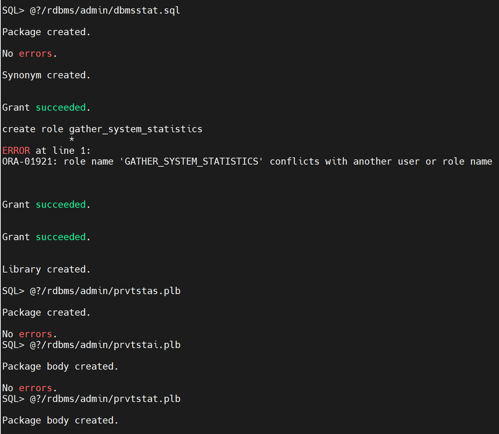This screenshot has height=434, width=499.
Task: Click "Package created." below the prvtstas.plb command
Action: [x=46, y=313]
